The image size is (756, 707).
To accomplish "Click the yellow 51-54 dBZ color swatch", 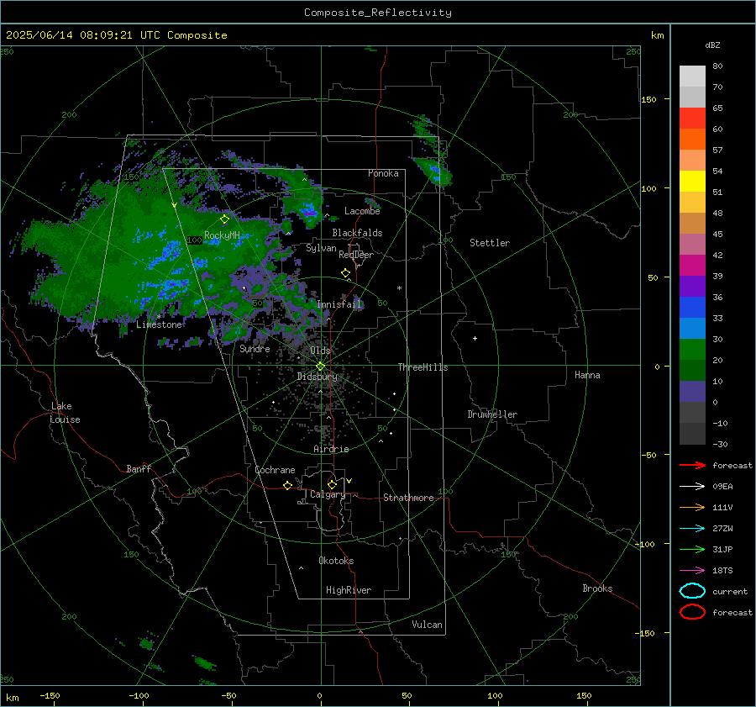I will tap(692, 182).
